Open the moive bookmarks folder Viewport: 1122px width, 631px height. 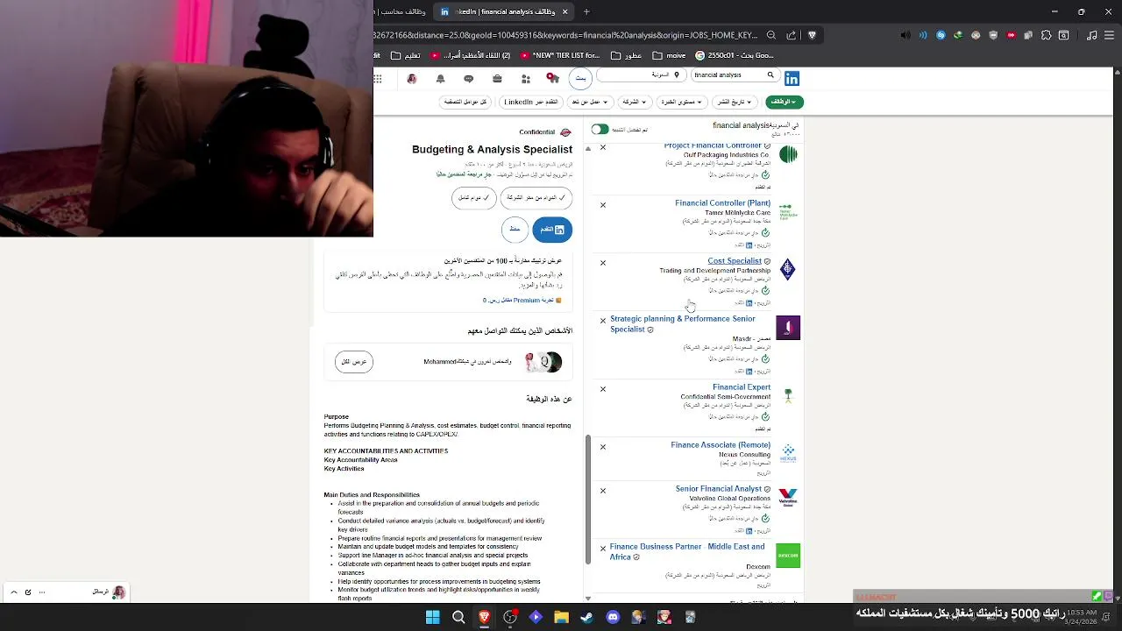(669, 55)
